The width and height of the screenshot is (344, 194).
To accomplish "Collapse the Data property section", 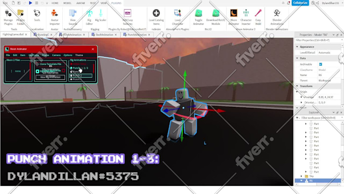I will coord(297,58).
